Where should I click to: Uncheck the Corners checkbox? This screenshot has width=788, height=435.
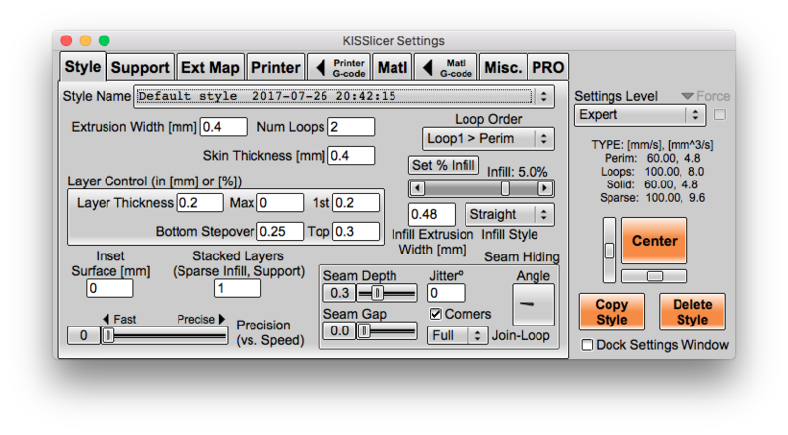435,314
